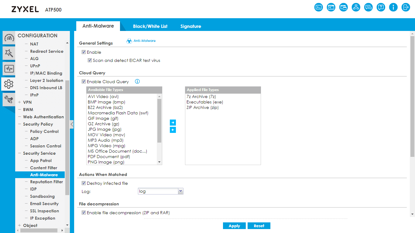Open the Maintenance tools icon
Viewport: 415px width, 233px height.
point(9,99)
